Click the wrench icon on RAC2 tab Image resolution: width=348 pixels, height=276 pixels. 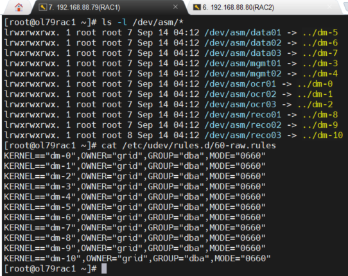click(x=196, y=8)
